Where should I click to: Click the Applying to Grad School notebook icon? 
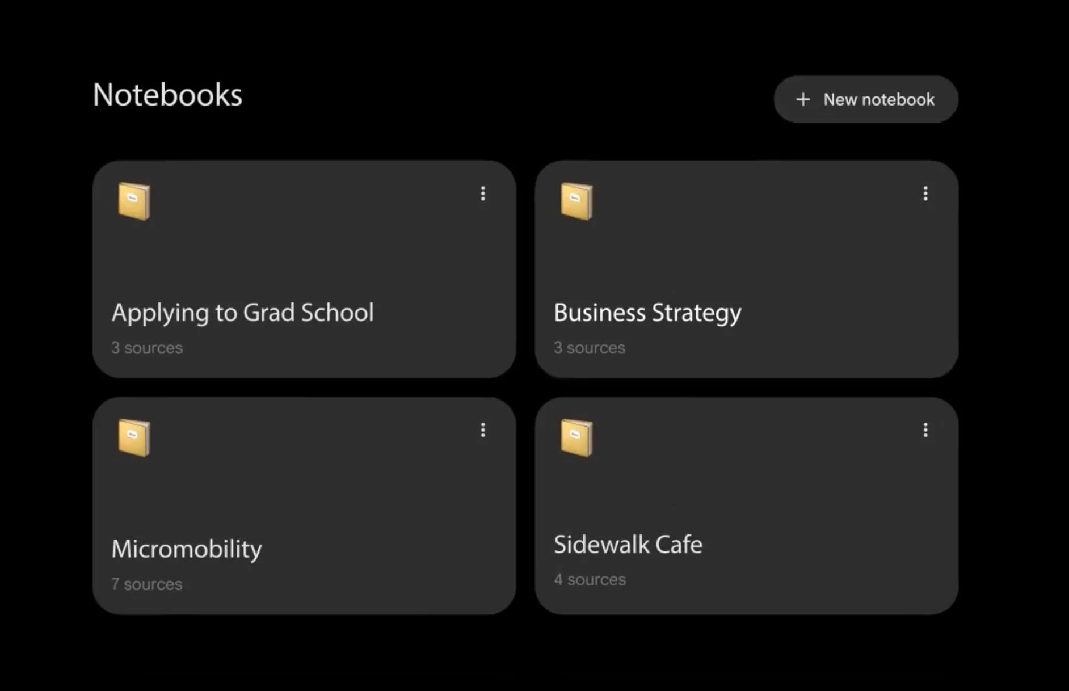[x=134, y=200]
